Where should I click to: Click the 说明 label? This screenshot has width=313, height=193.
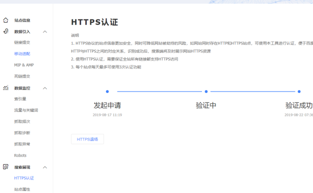click(75, 35)
